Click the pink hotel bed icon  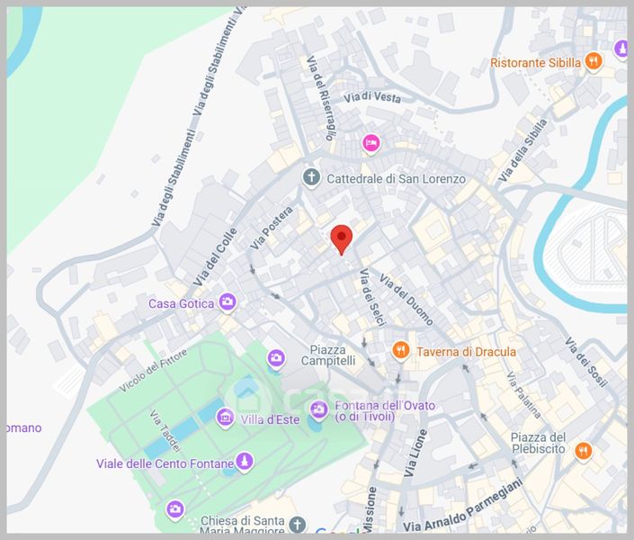[371, 144]
